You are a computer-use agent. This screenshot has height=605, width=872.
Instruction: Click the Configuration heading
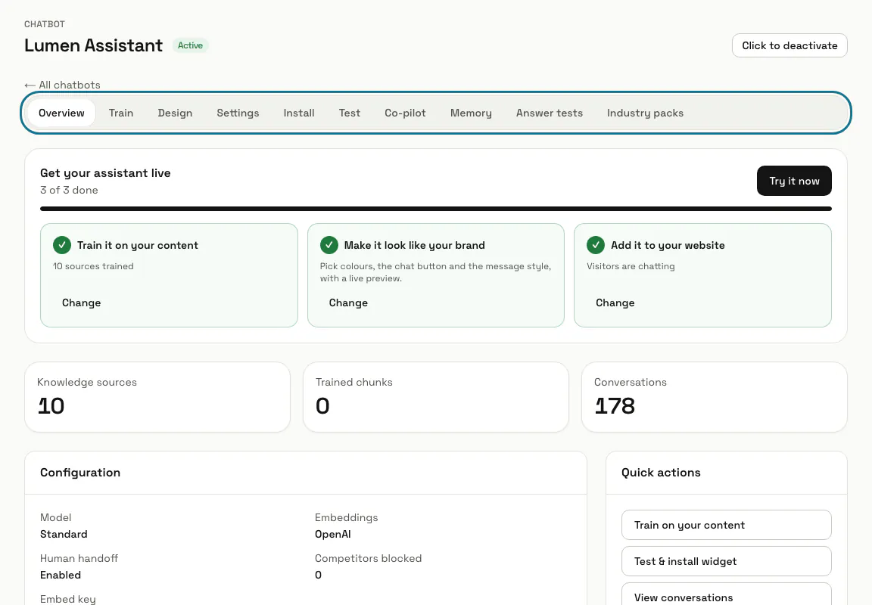coord(80,472)
